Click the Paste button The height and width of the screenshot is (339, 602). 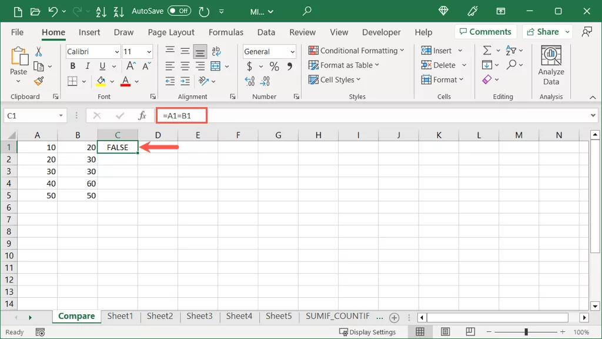pos(18,61)
